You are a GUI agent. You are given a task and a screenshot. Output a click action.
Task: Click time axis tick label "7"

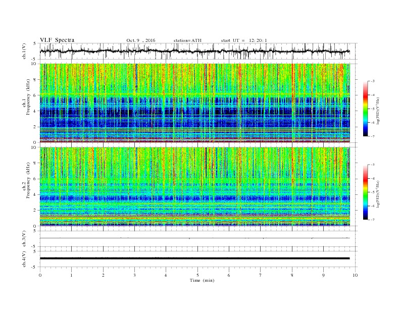[x=261, y=275]
